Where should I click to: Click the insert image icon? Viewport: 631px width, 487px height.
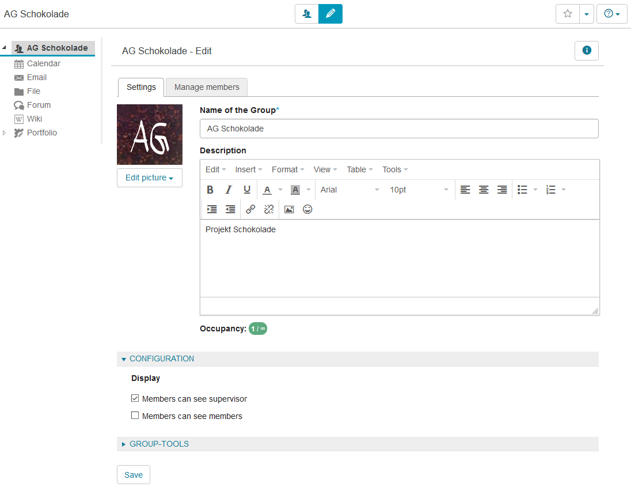pos(289,209)
